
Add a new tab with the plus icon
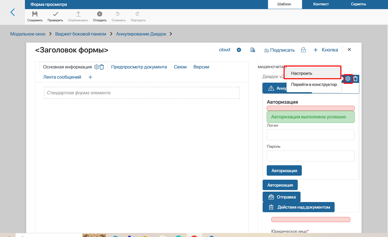90,77
